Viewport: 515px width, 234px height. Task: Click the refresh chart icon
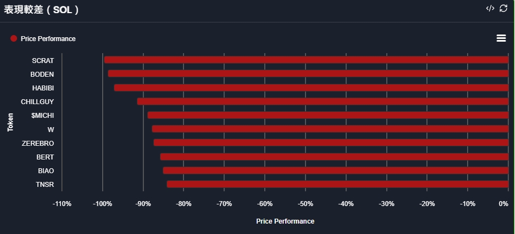tap(503, 8)
